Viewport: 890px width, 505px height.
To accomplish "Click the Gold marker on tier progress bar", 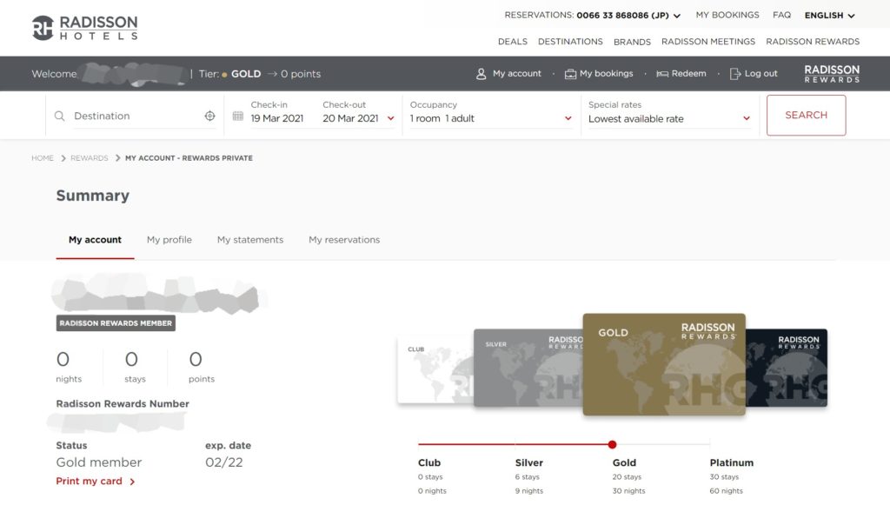I will (612, 444).
